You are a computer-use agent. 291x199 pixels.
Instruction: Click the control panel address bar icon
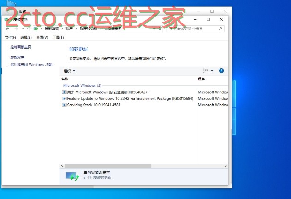(x=36, y=29)
